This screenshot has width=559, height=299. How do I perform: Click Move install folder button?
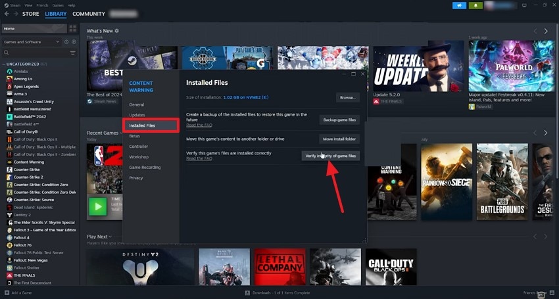coord(339,139)
